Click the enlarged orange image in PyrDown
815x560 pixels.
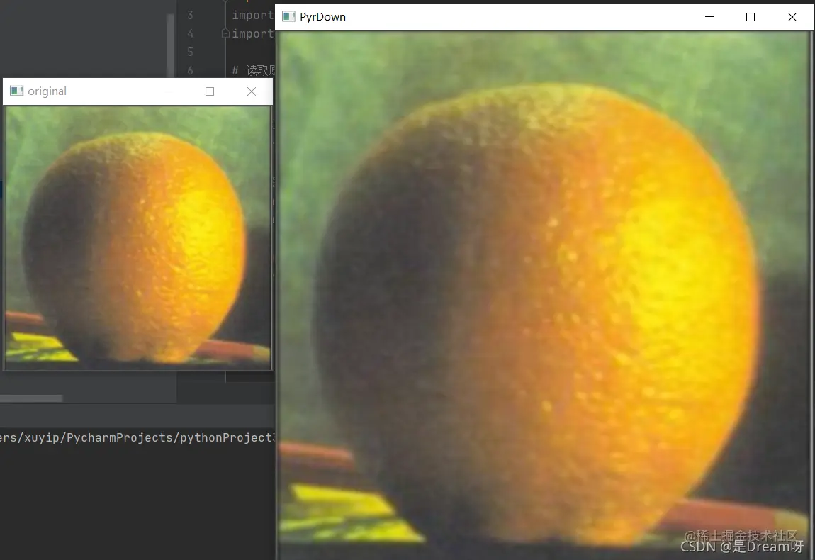[x=544, y=296]
